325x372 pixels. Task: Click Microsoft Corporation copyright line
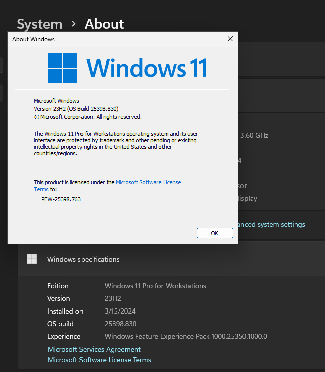coord(88,117)
